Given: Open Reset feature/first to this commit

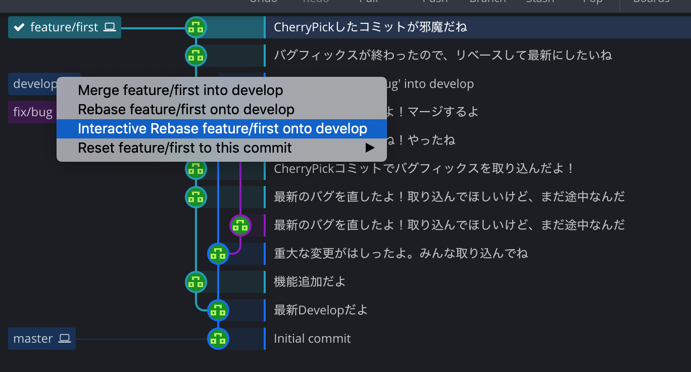Looking at the screenshot, I should point(221,148).
